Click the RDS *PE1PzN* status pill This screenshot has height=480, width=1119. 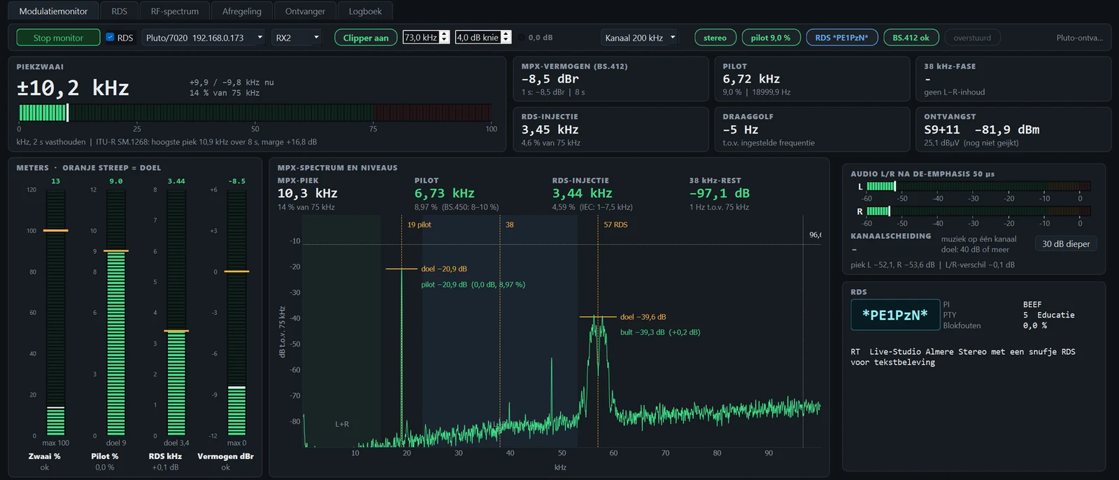[x=841, y=38]
